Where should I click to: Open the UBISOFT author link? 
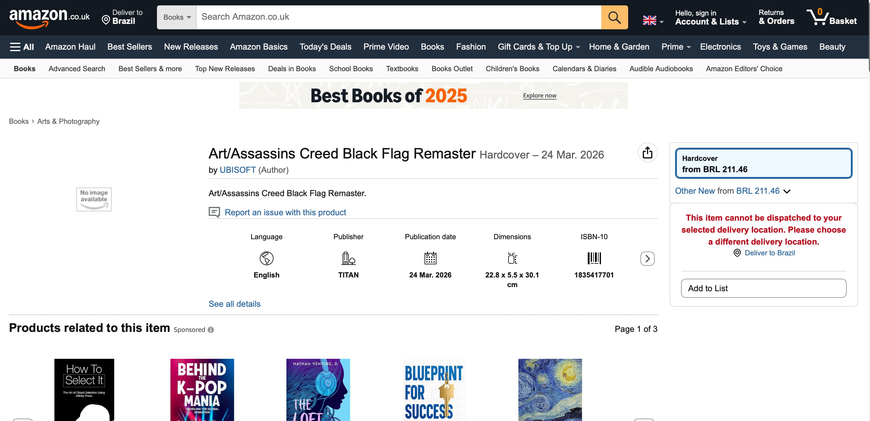237,170
